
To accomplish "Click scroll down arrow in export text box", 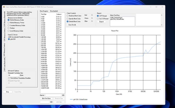I will pyautogui.click(x=162, y=25).
